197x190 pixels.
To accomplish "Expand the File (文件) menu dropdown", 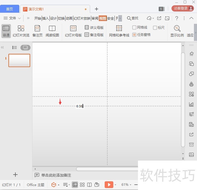I will (x=12, y=18).
